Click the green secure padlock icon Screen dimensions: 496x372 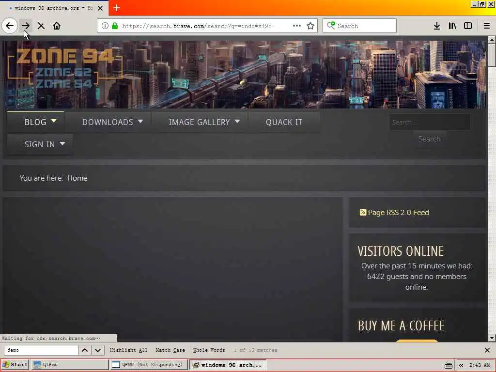115,26
